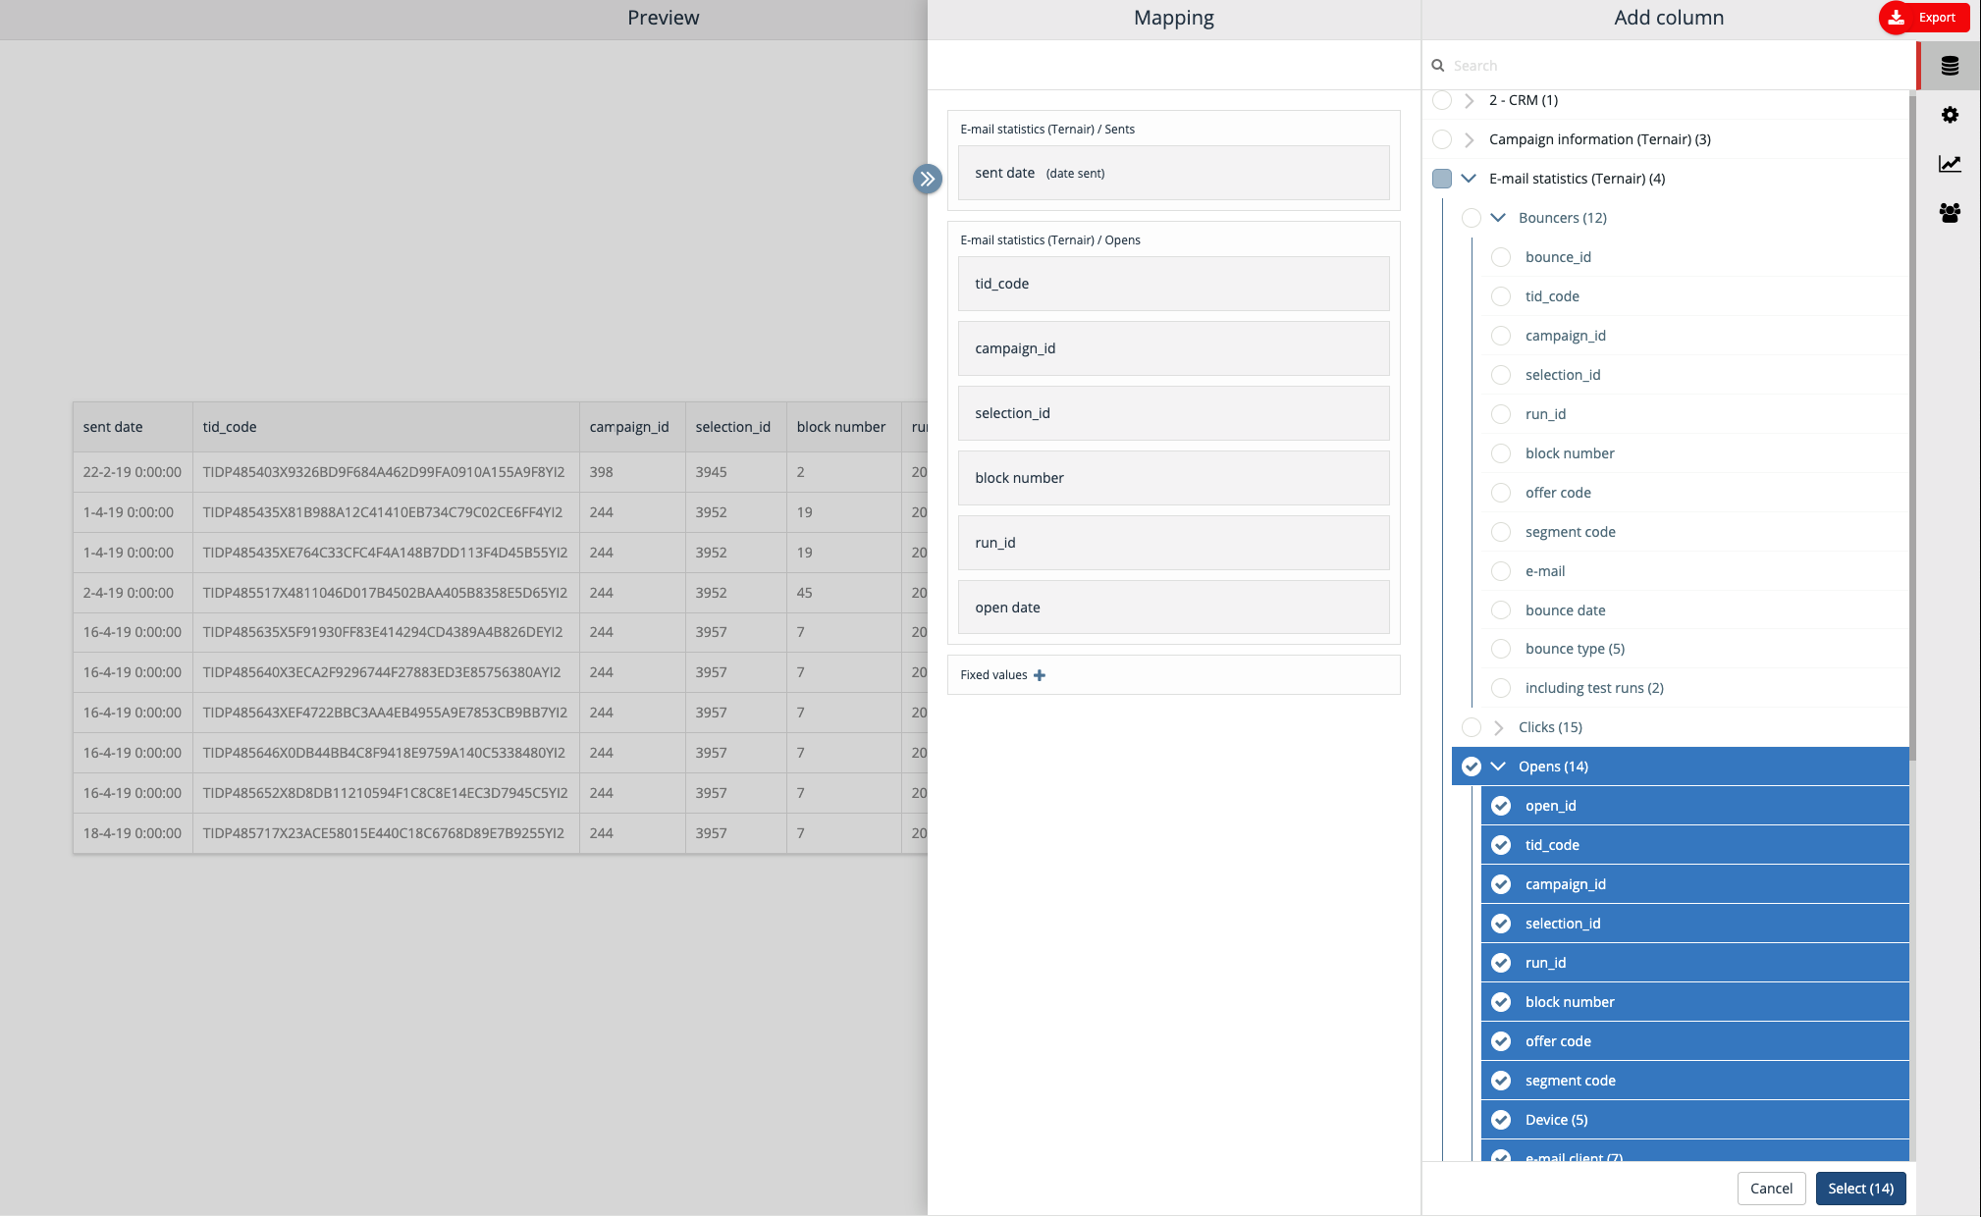The height and width of the screenshot is (1217, 1981).
Task: Click the campaign_id header in Preview table
Action: pyautogui.click(x=632, y=427)
